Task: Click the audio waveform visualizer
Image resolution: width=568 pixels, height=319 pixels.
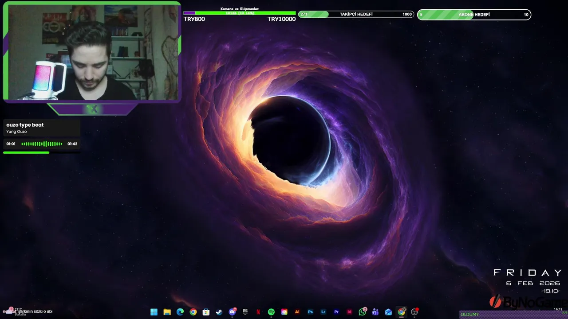Action: pyautogui.click(x=42, y=144)
